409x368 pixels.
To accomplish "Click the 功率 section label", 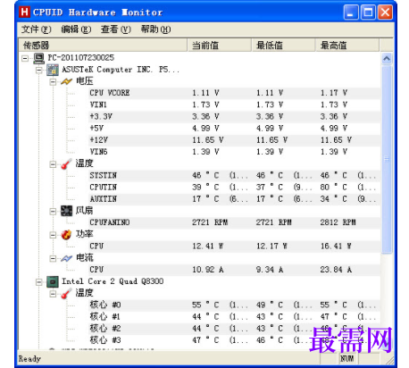I will pos(85,234).
